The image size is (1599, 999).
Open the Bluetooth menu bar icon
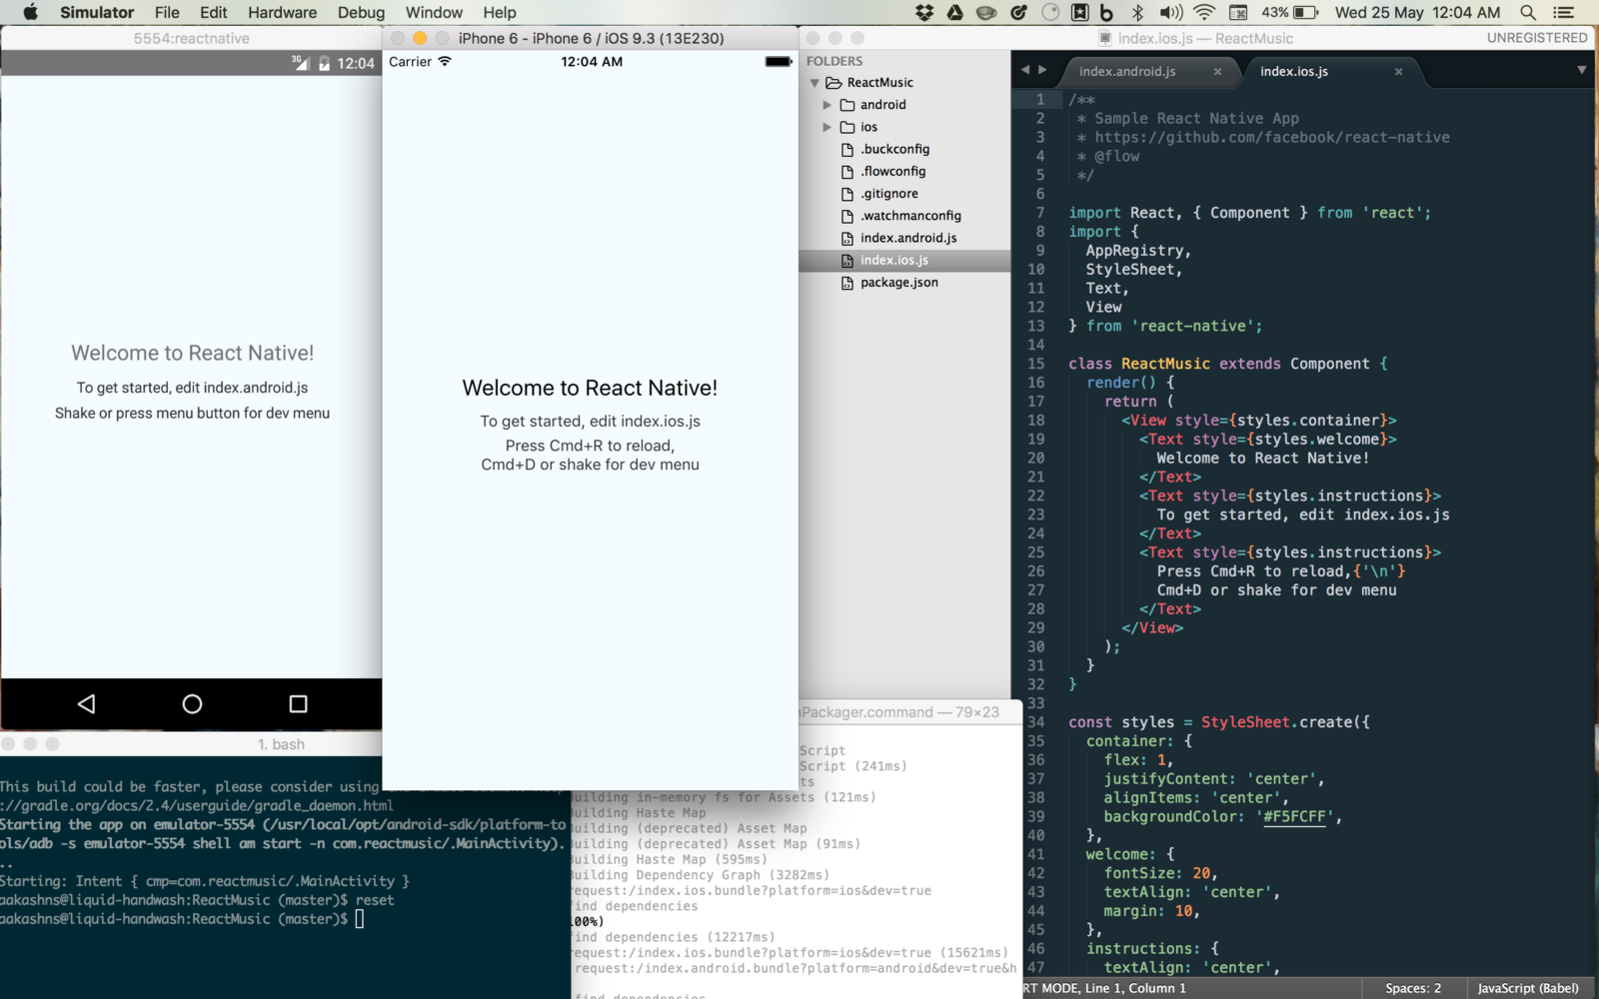pos(1137,12)
